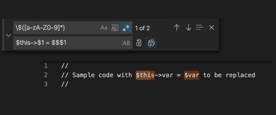Select line number 3 in gutter
Viewport: 276px width, 115px height.
tap(46, 84)
